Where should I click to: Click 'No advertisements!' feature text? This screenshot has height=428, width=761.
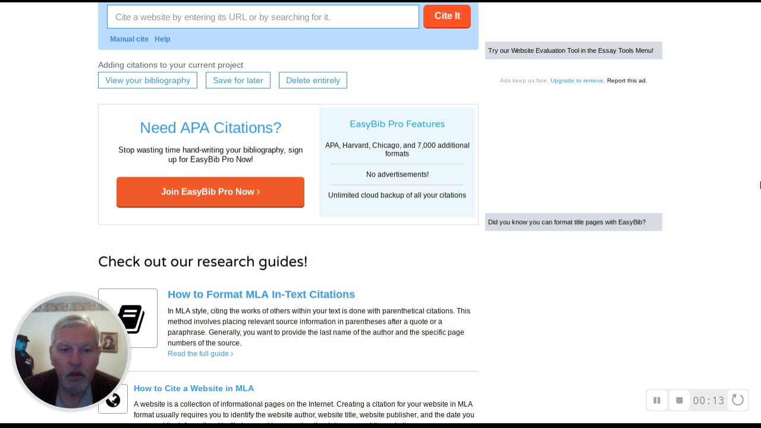397,174
